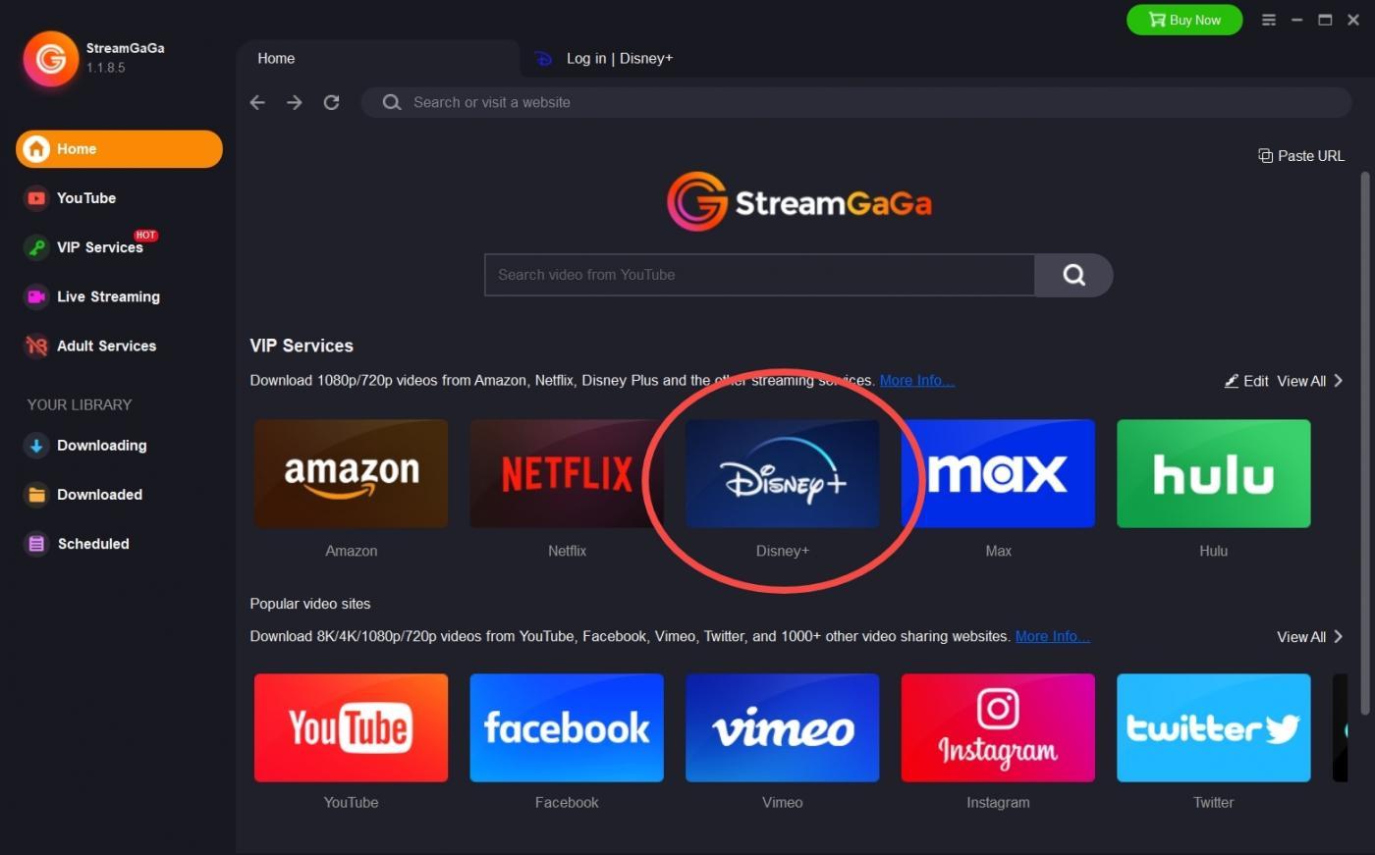Open Adult Services in the sidebar
This screenshot has width=1375, height=855.
90,346
